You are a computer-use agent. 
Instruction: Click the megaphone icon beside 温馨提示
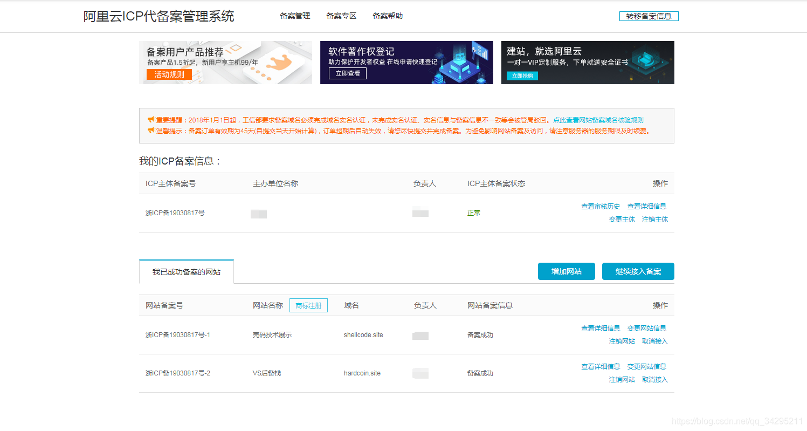(151, 130)
